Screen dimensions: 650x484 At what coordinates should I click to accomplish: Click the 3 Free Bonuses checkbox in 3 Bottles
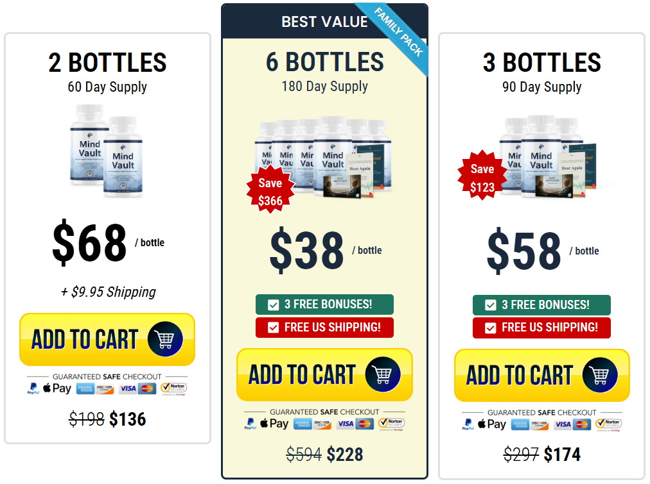(491, 305)
